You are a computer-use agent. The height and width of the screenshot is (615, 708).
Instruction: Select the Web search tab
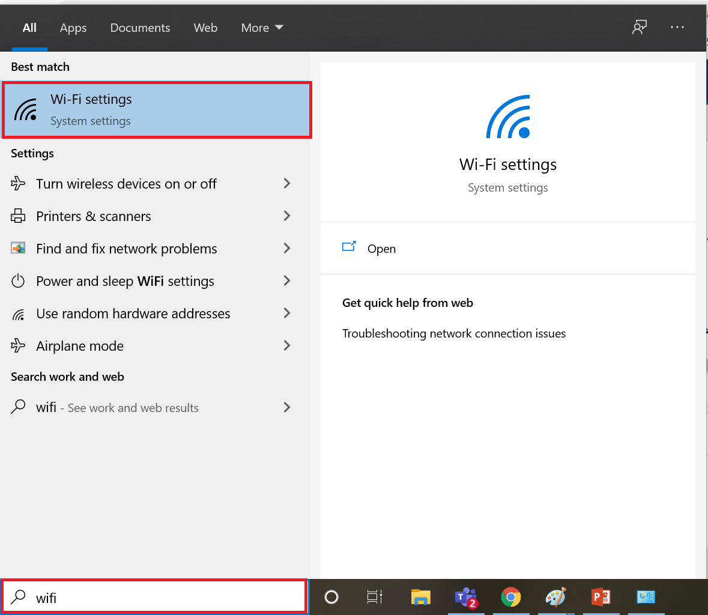pos(205,28)
